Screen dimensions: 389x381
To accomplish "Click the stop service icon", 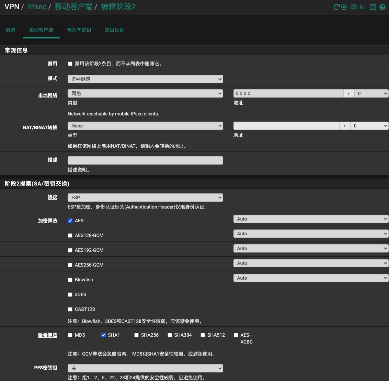I will coord(344,7).
